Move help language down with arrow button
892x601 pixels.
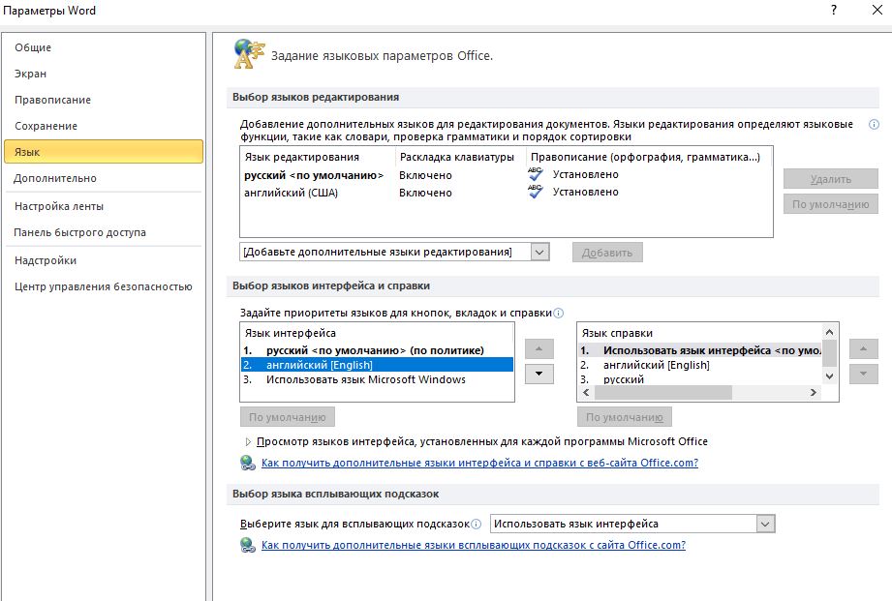pyautogui.click(x=863, y=374)
